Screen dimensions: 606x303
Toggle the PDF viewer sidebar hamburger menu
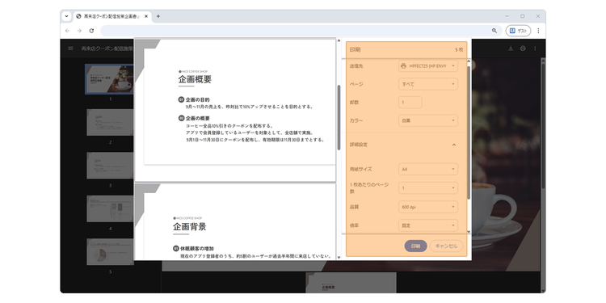coord(71,48)
